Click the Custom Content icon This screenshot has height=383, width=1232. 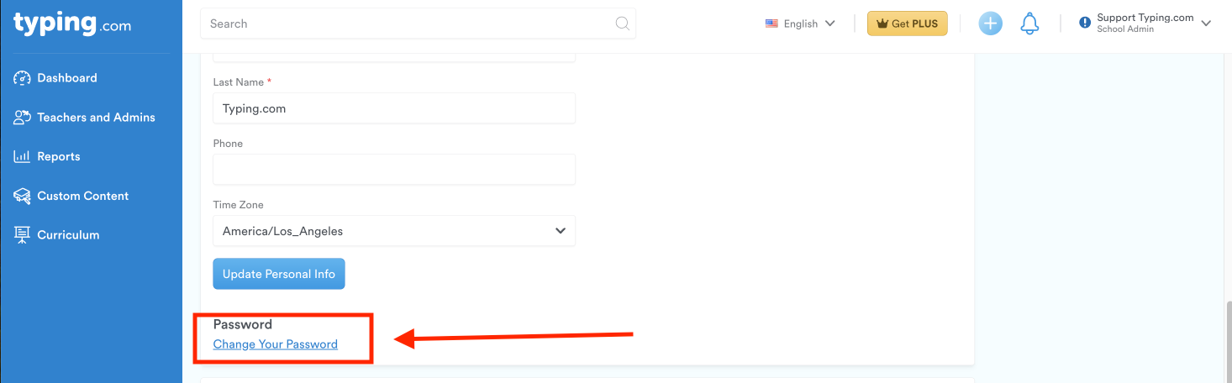tap(23, 196)
